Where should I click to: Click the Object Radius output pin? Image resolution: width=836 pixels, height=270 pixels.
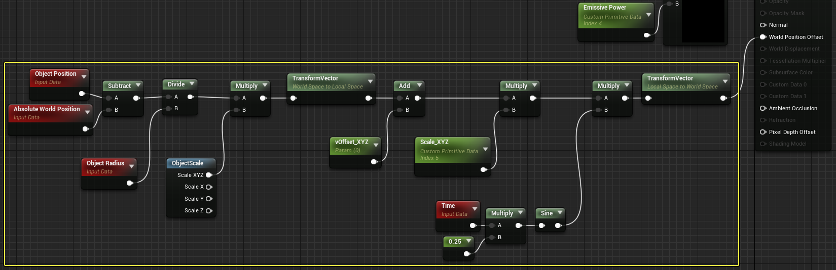130,183
